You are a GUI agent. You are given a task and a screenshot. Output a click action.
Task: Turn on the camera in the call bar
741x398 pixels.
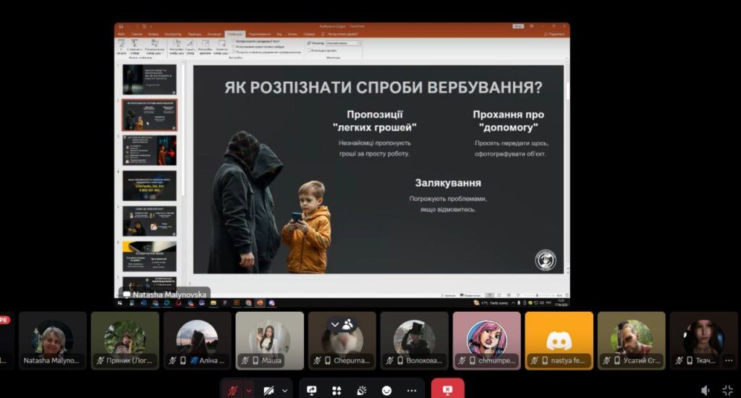(x=269, y=390)
